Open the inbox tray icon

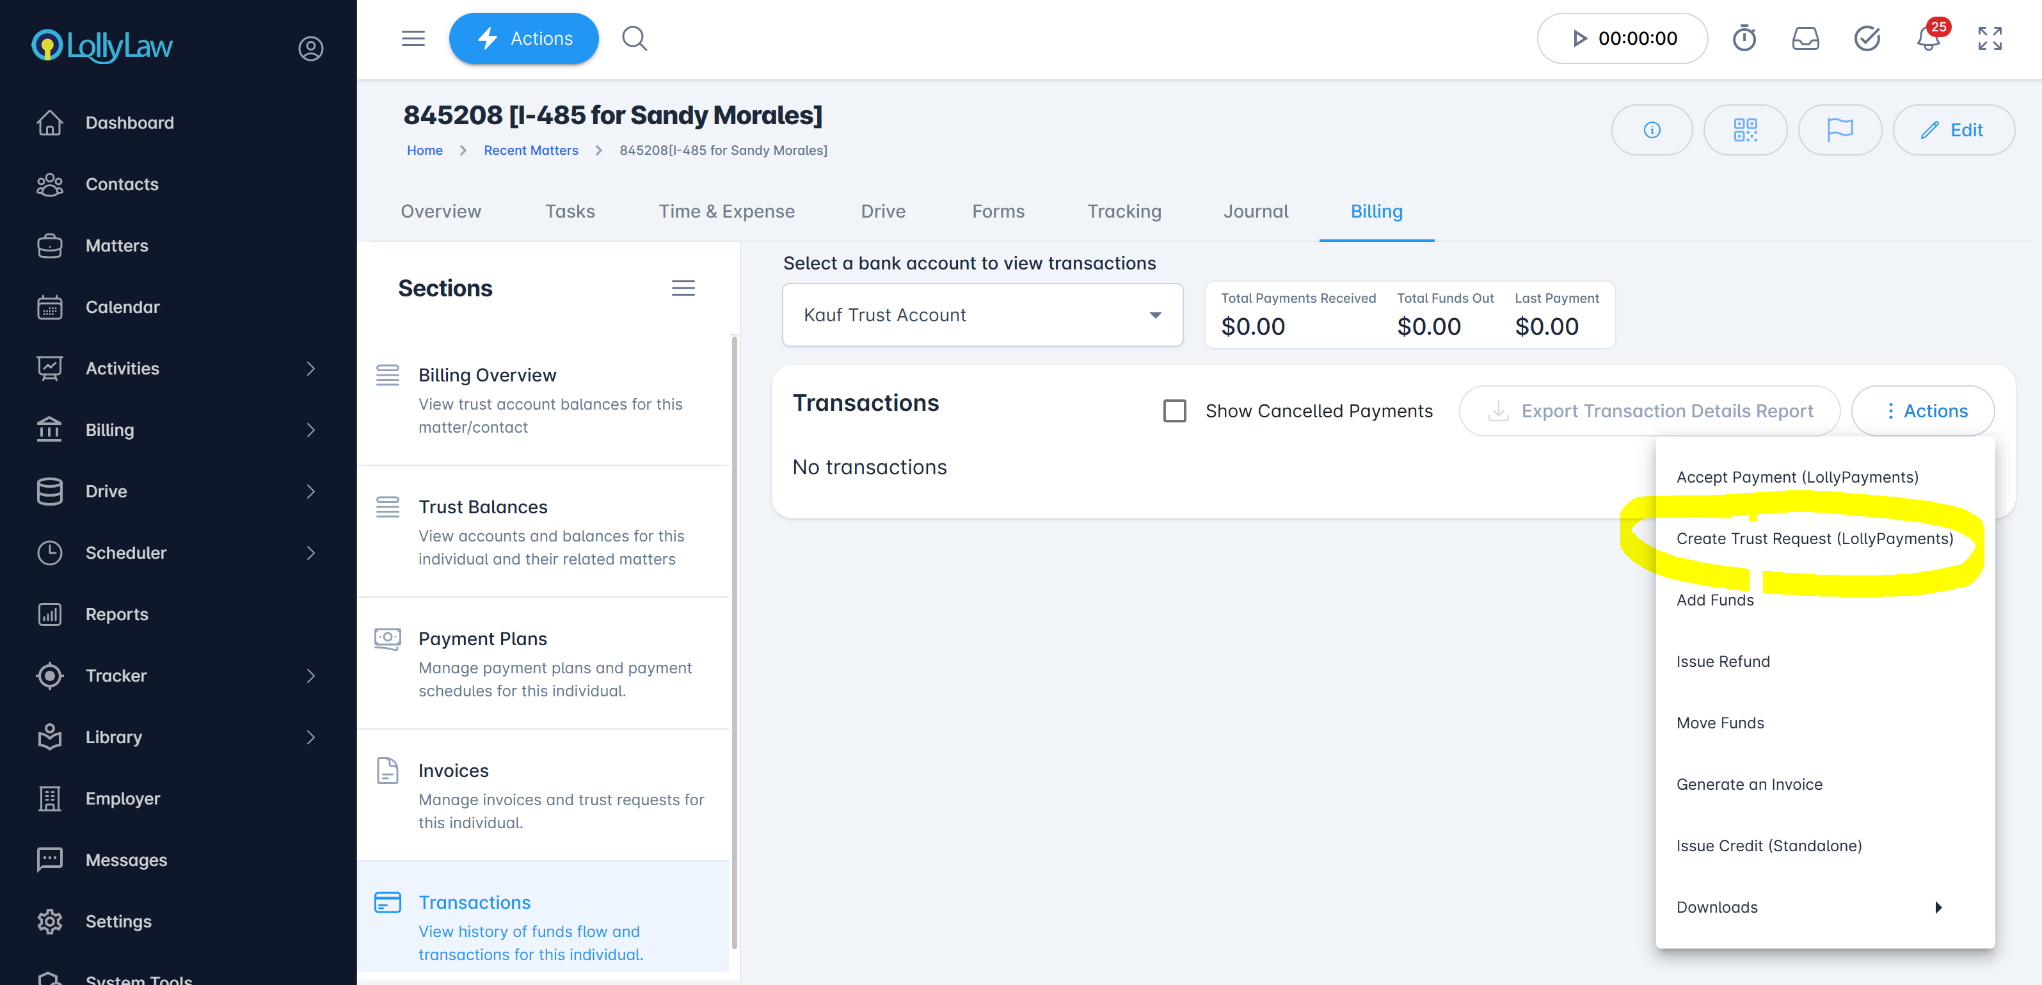1805,38
